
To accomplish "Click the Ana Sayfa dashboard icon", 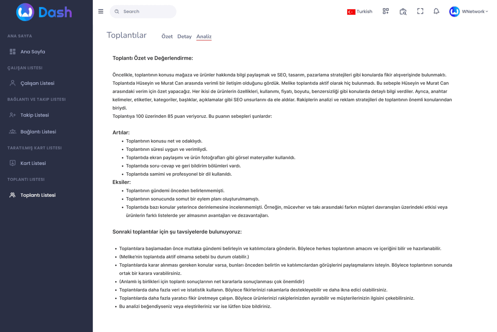I will tap(13, 52).
